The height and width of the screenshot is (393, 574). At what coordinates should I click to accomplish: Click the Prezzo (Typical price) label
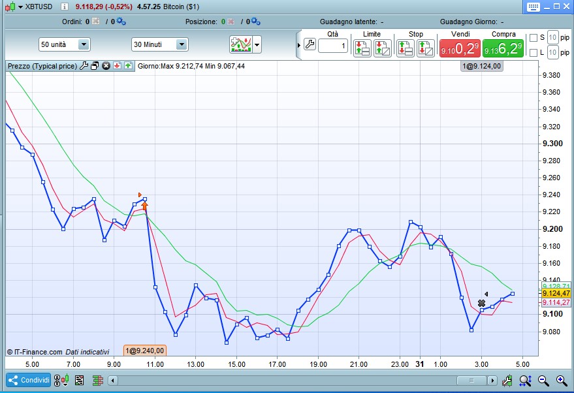pyautogui.click(x=42, y=66)
